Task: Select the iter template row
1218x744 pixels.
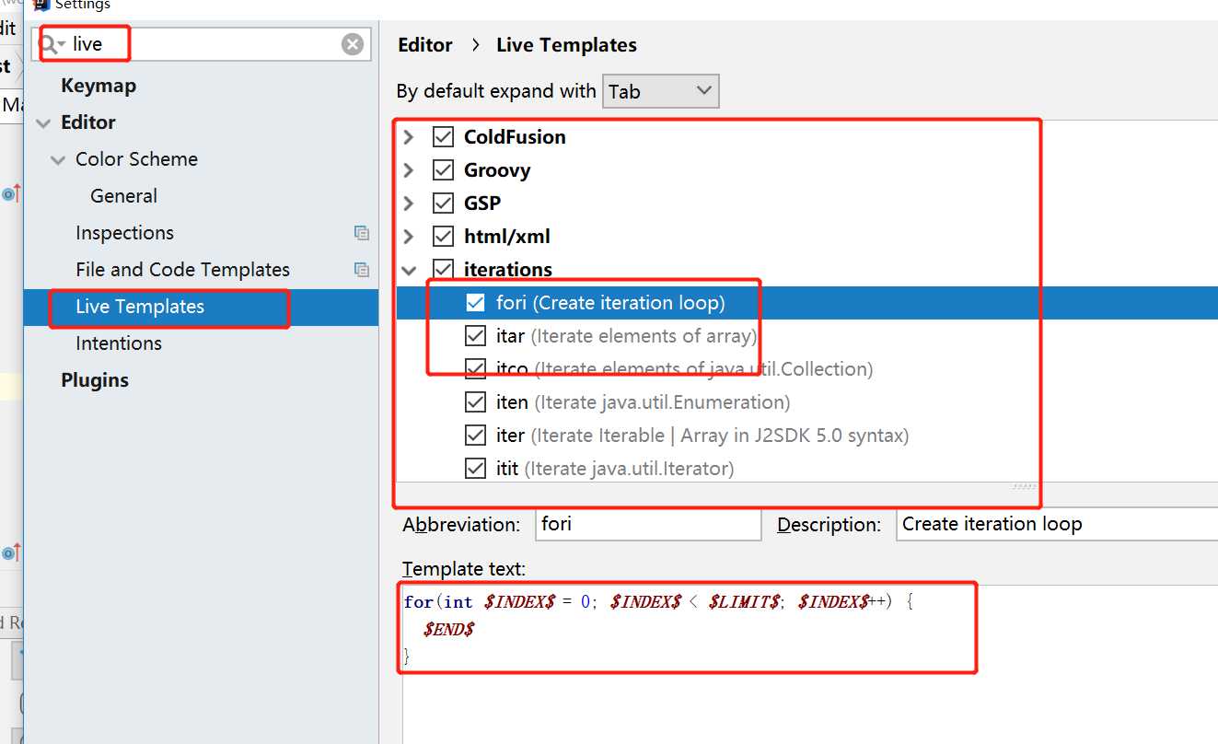Action: 806,436
